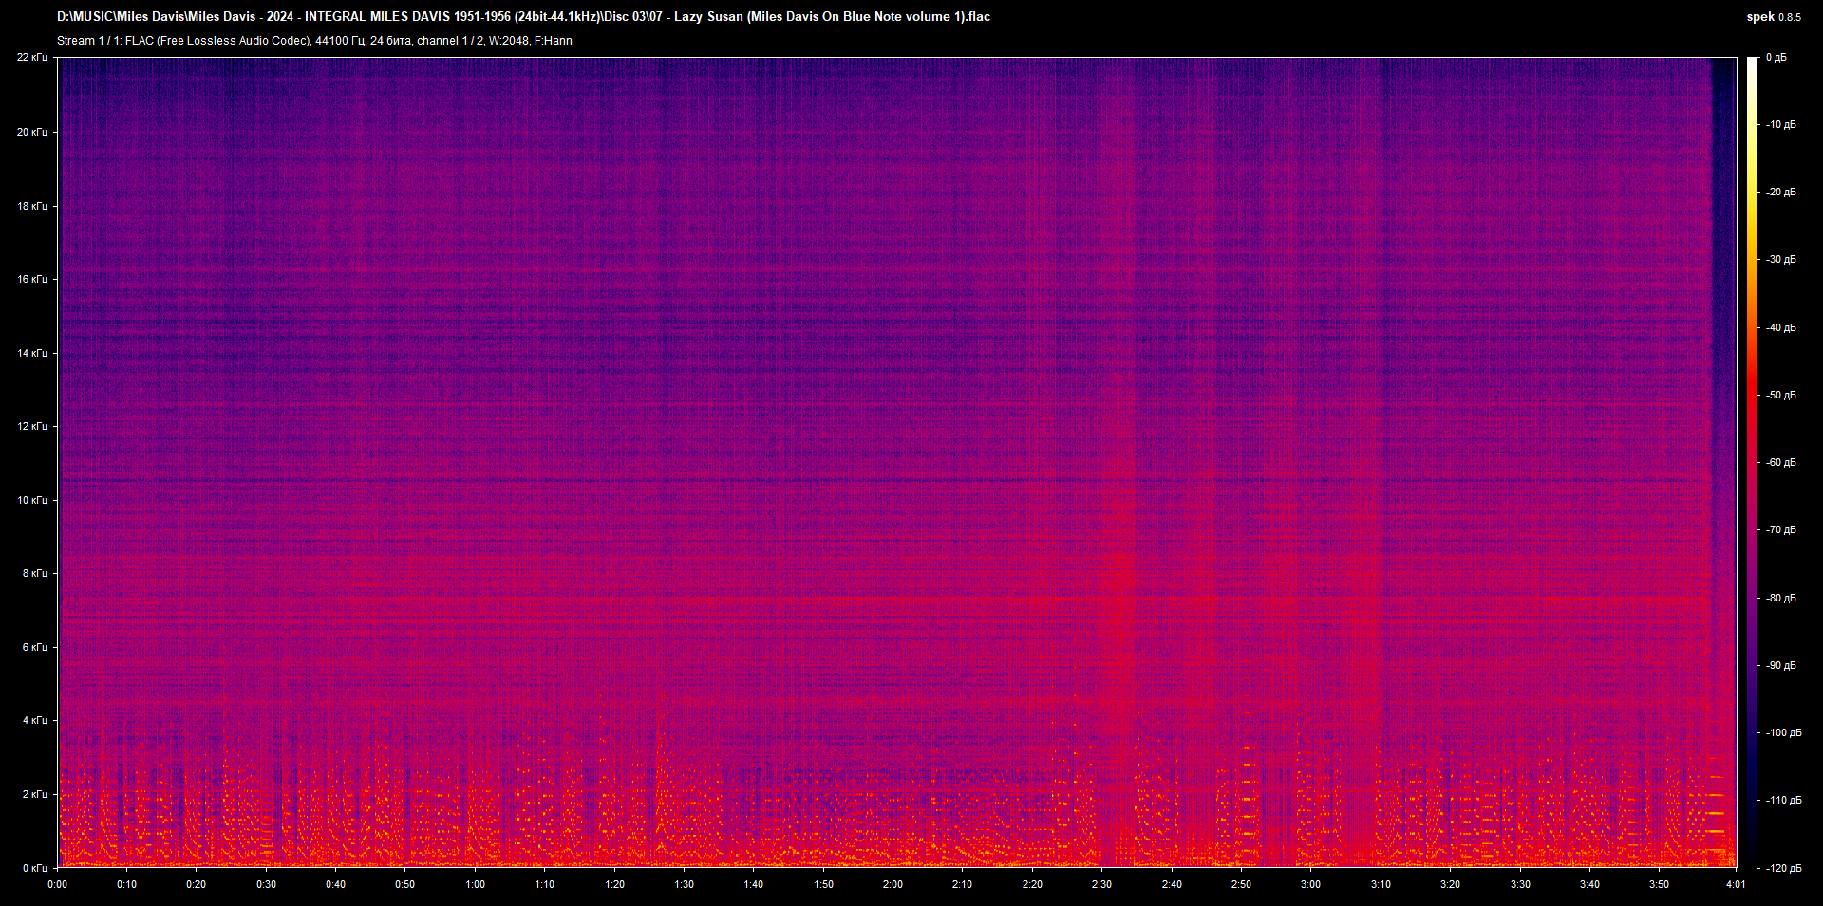Click the 0:00 time axis label
The height and width of the screenshot is (906, 1823).
tap(58, 884)
